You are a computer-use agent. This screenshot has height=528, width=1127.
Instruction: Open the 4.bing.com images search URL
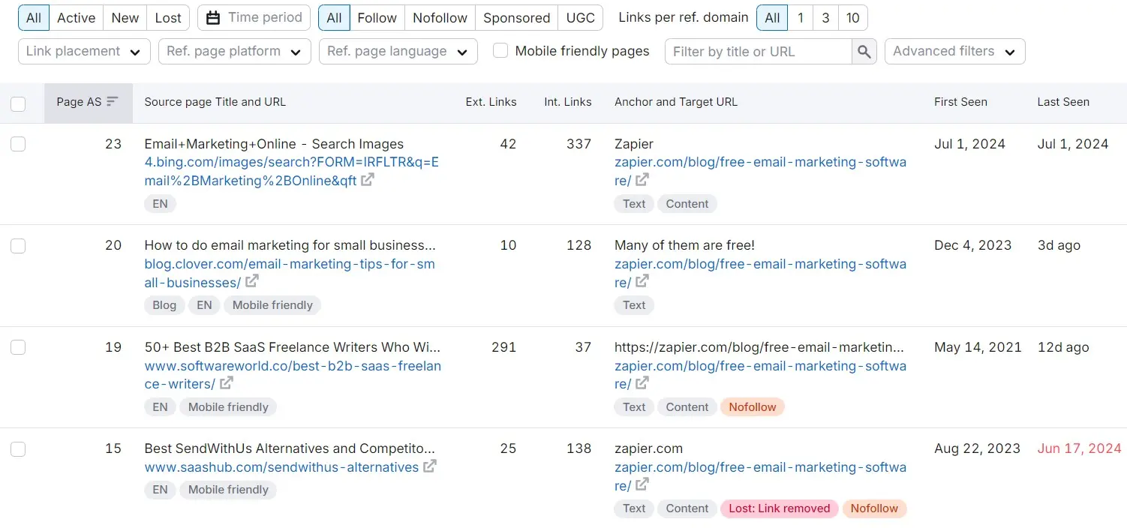tap(291, 171)
